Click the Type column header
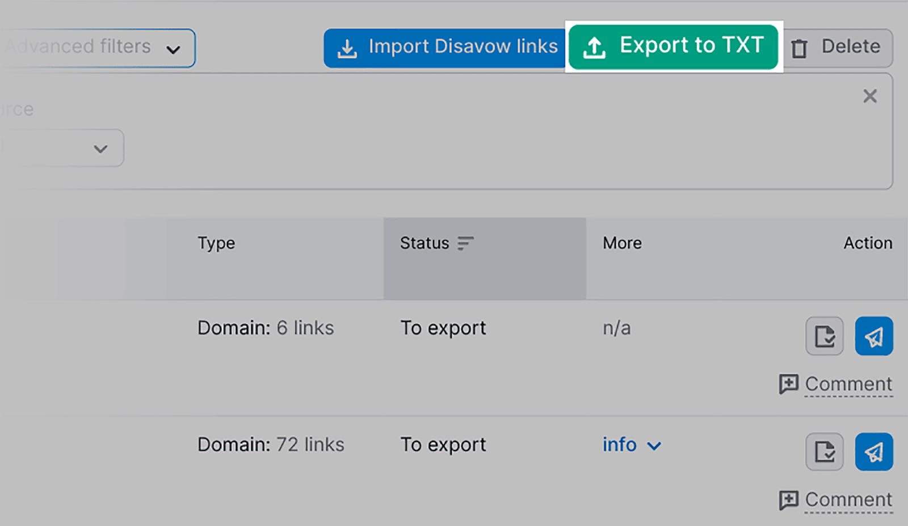908x526 pixels. (216, 243)
